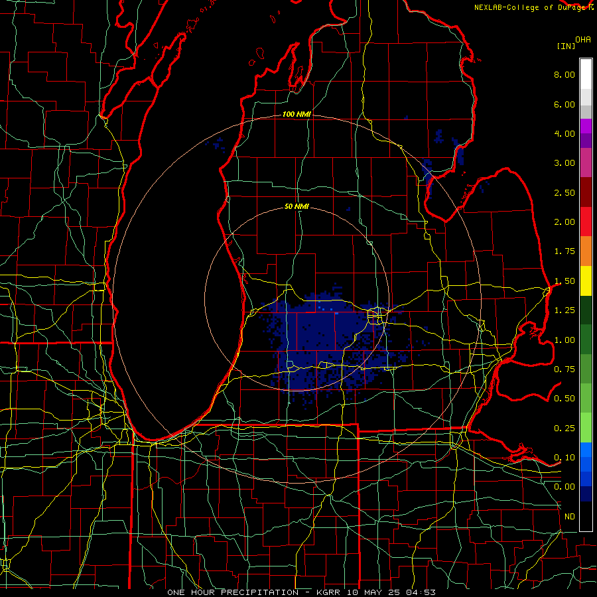Pick the dark red legend swatch

(586, 192)
